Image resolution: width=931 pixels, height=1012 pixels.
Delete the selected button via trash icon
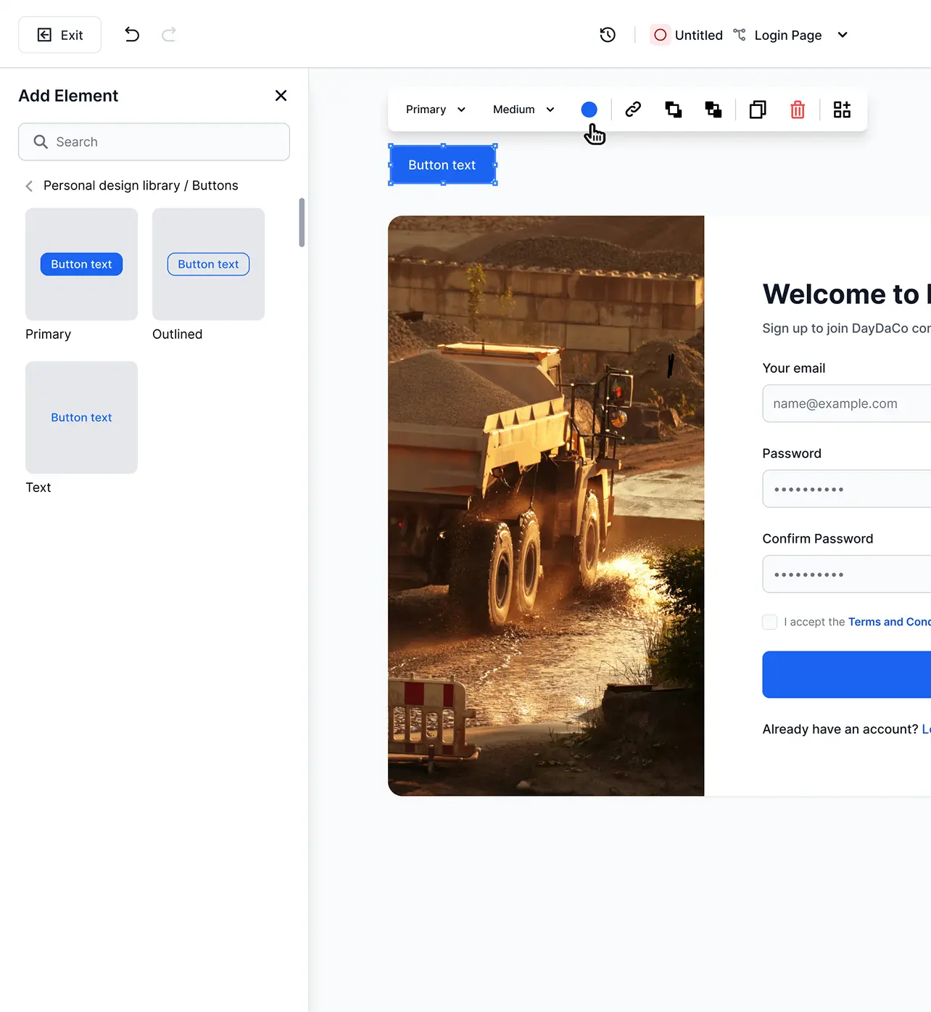798,110
